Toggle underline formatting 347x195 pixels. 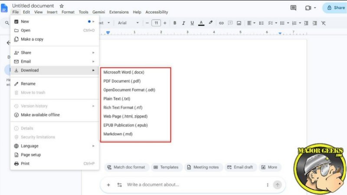[192, 23]
